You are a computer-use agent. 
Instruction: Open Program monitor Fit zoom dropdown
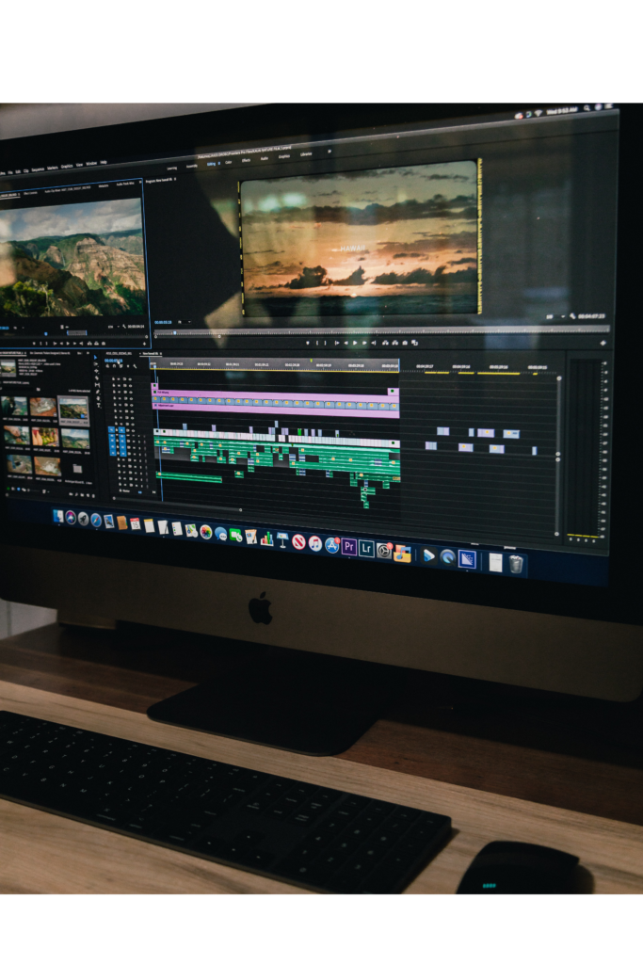point(184,322)
